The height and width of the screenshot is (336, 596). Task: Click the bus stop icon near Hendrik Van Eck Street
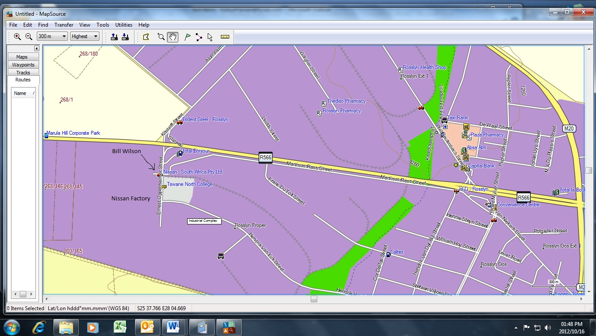(221, 256)
